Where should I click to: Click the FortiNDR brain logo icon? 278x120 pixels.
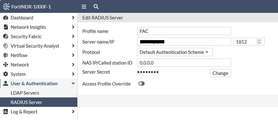click(6, 7)
